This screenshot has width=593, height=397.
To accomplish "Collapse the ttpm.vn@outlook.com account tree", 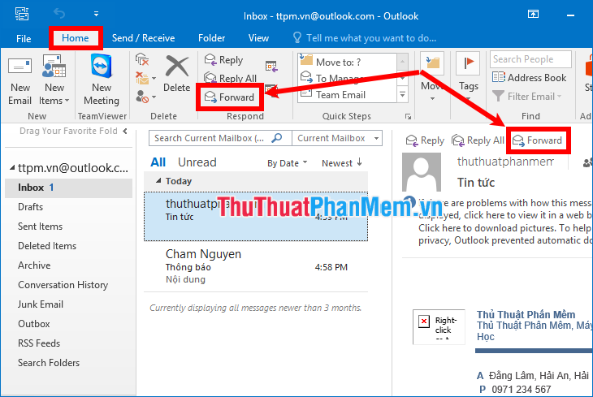I will tap(12, 167).
